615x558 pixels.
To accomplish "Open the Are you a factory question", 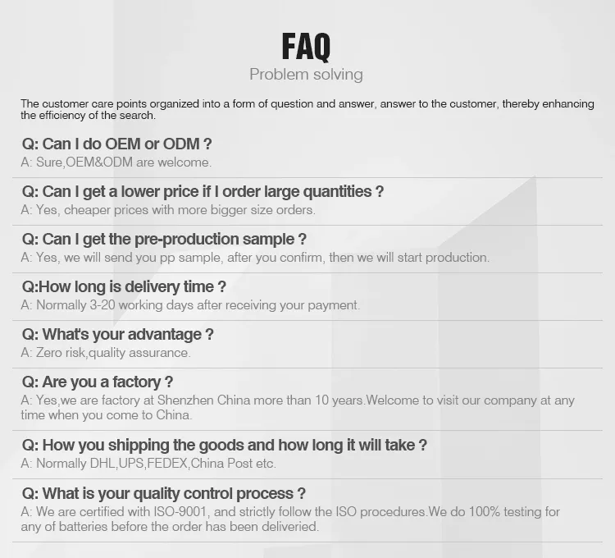I will [x=98, y=382].
